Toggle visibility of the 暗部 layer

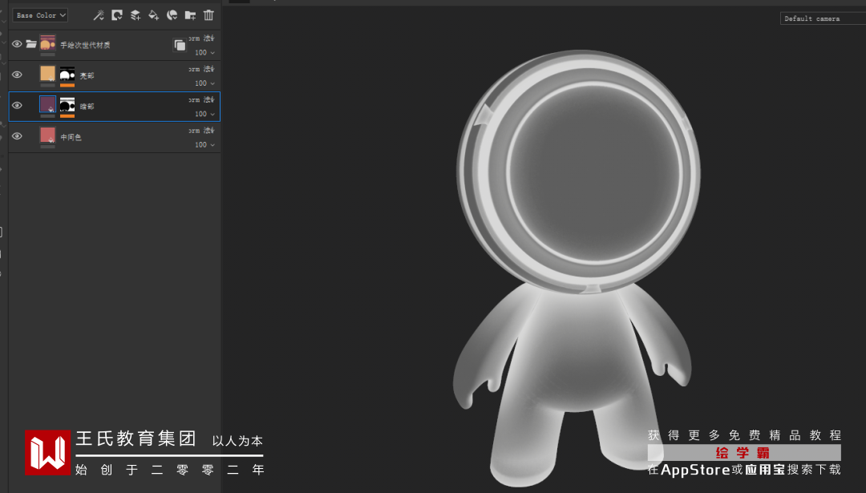pos(17,105)
